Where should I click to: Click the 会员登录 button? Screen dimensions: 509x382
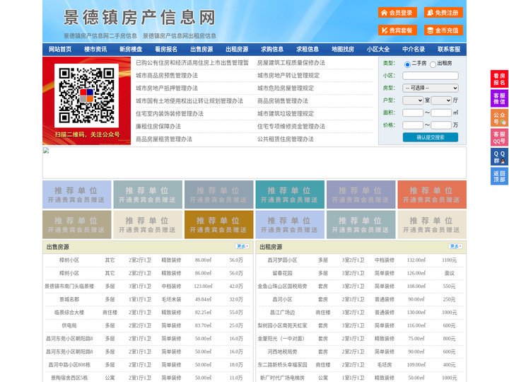[x=397, y=13]
